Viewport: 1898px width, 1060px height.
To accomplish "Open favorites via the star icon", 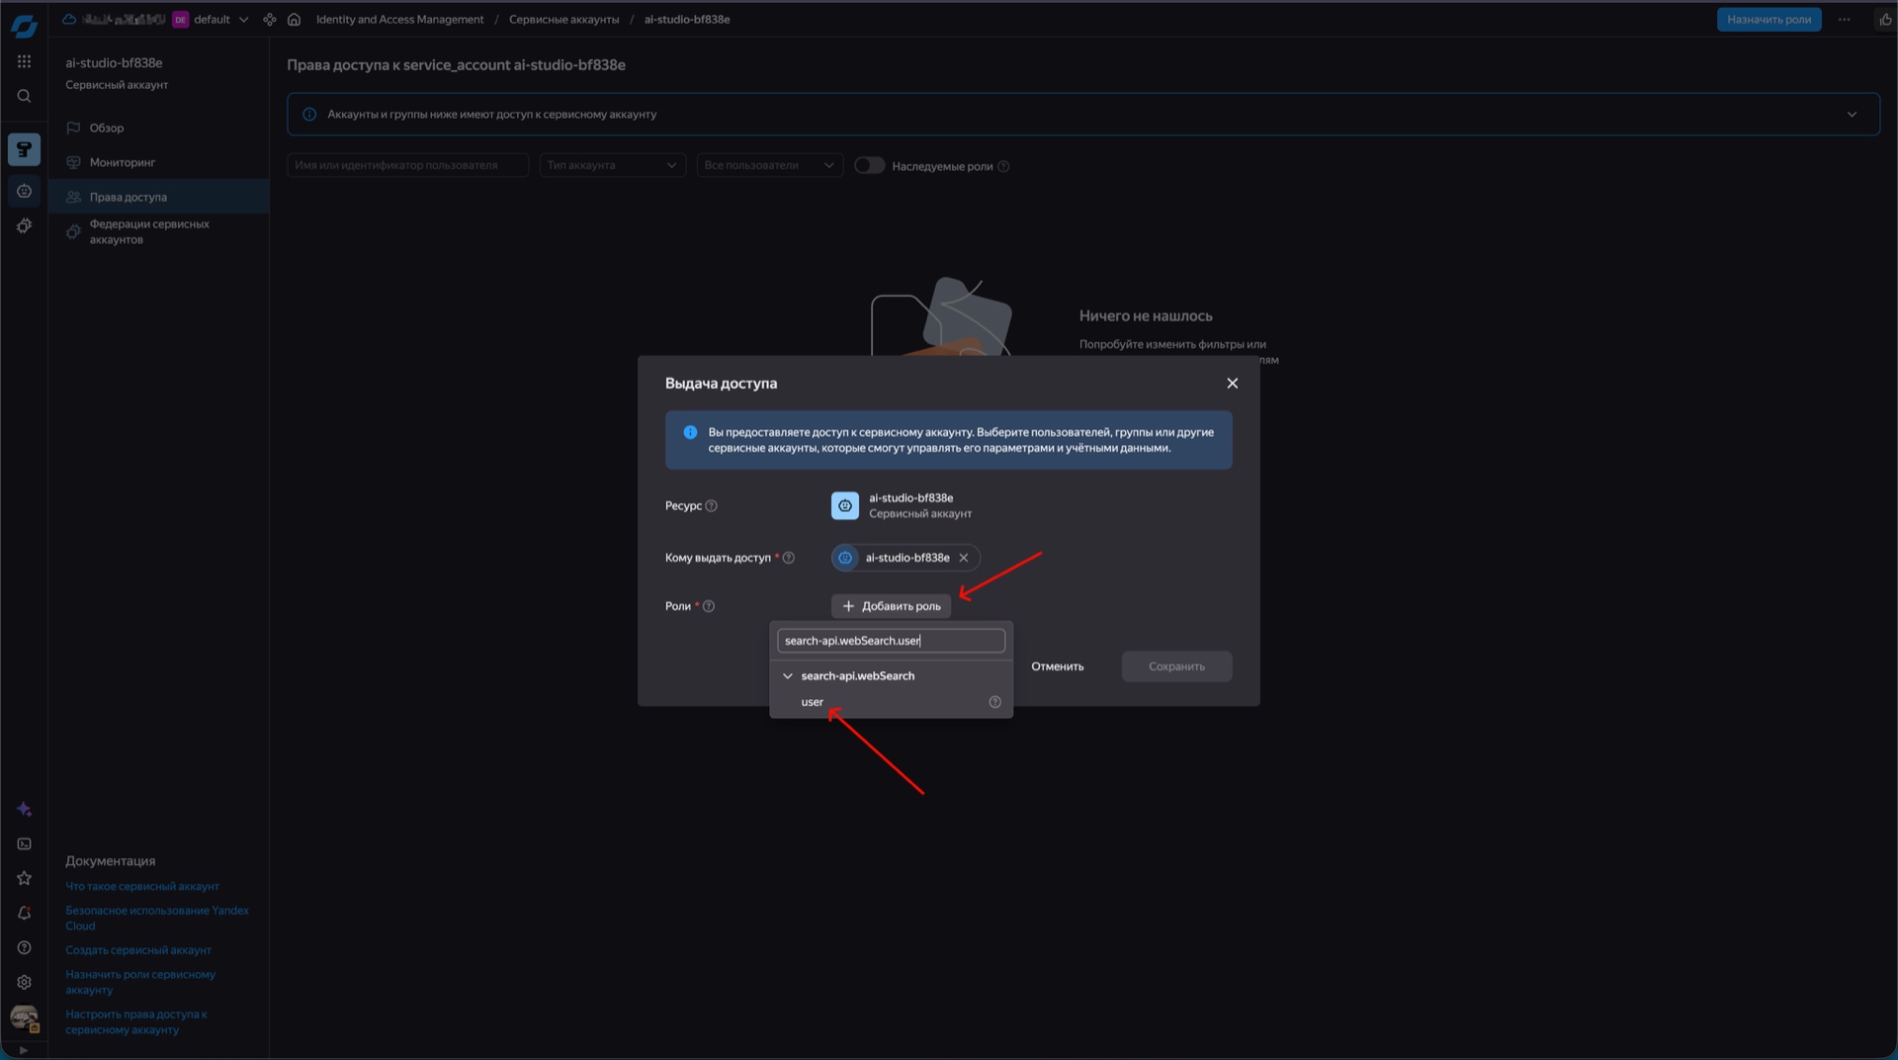I will click(x=24, y=878).
